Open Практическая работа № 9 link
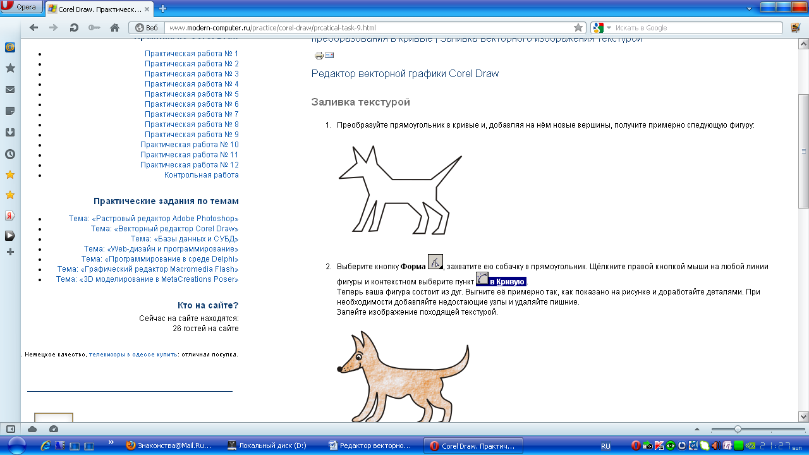Screen dimensions: 809x455 coord(192,135)
